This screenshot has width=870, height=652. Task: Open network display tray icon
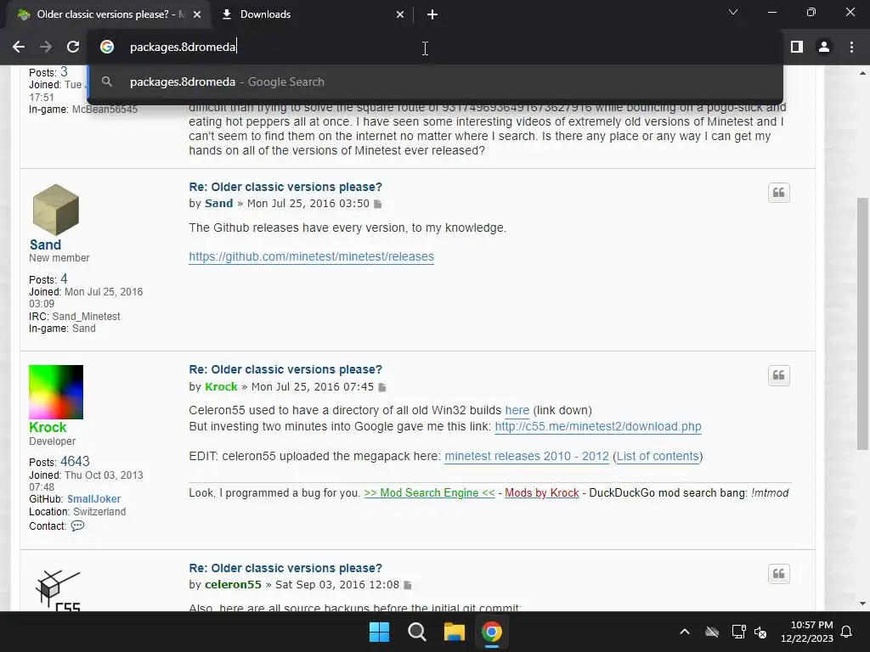coord(738,632)
